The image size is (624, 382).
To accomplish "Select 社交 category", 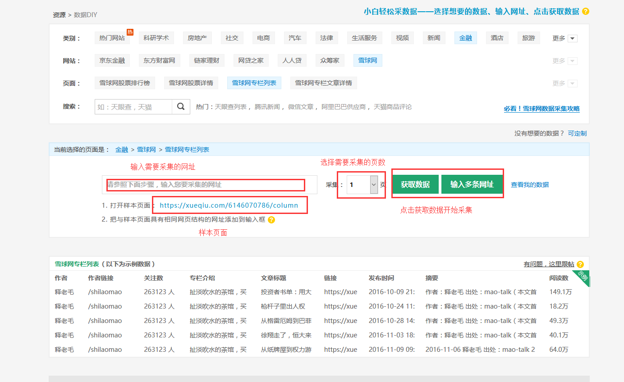I will point(232,38).
